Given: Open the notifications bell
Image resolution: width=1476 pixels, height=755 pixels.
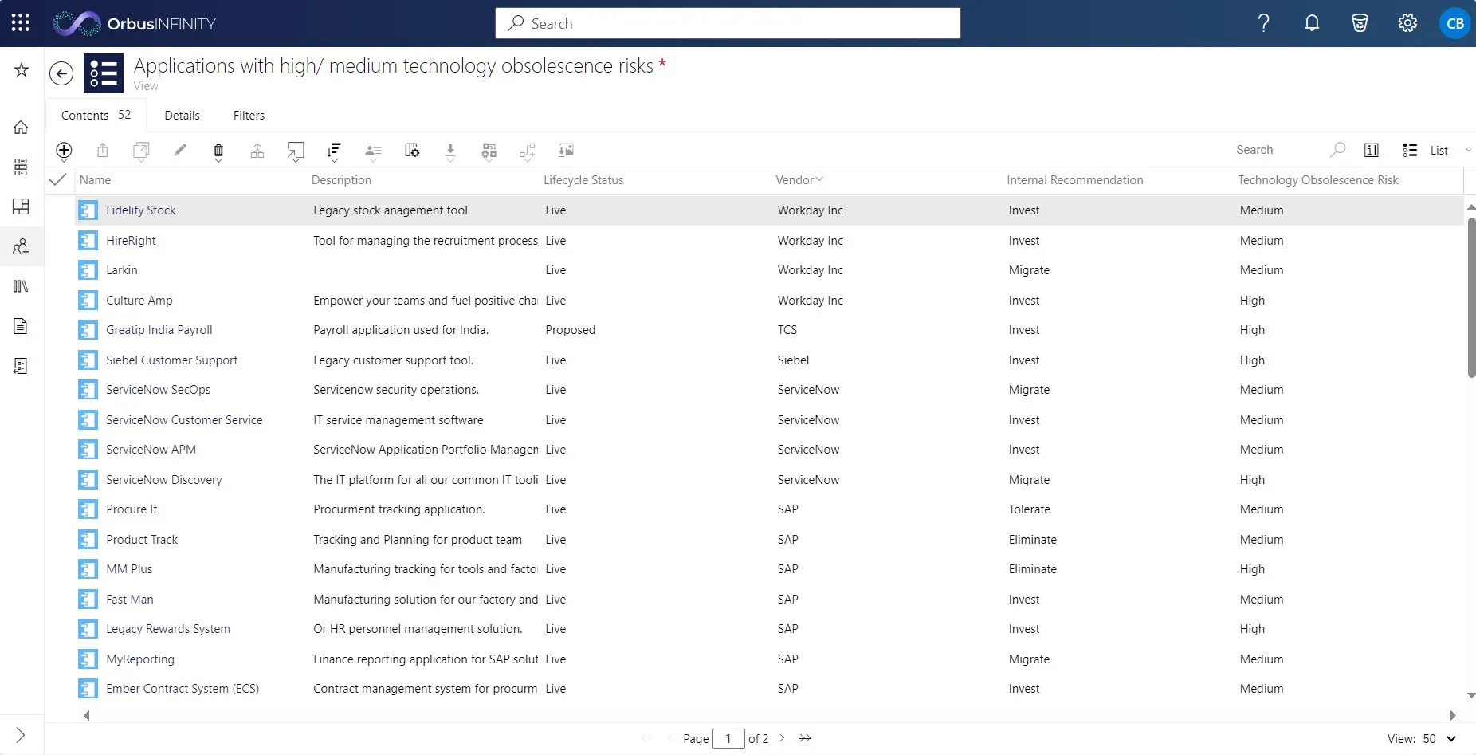Looking at the screenshot, I should (x=1312, y=23).
